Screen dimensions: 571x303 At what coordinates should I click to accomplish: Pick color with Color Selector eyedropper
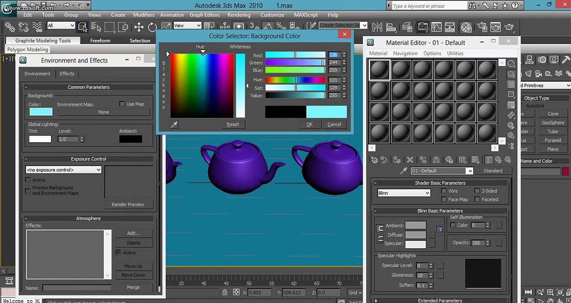tap(174, 124)
